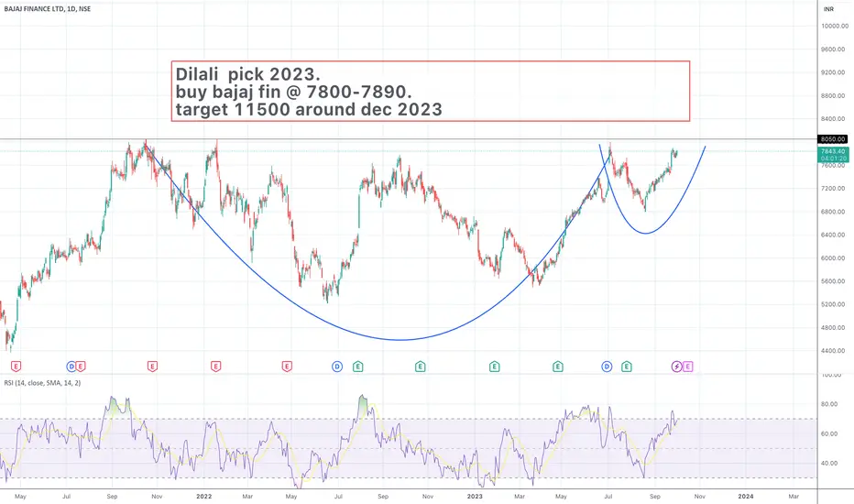The width and height of the screenshot is (854, 504).
Task: Open the green earnings marker near Oct 2022
Action: 421,367
